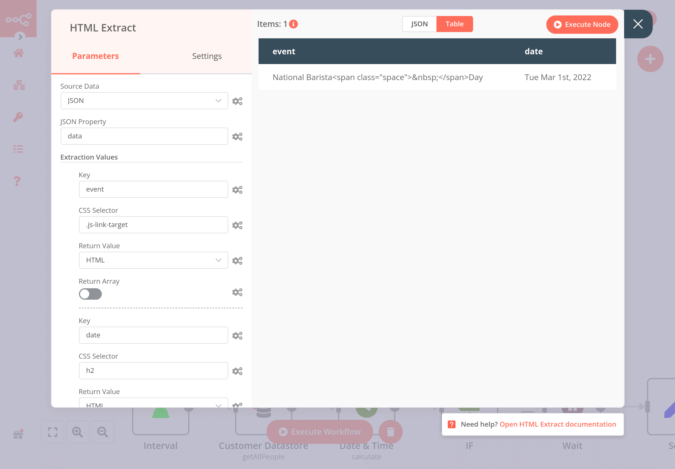
Task: Expand the sidebar with the chevron arrow
Action: pos(20,37)
